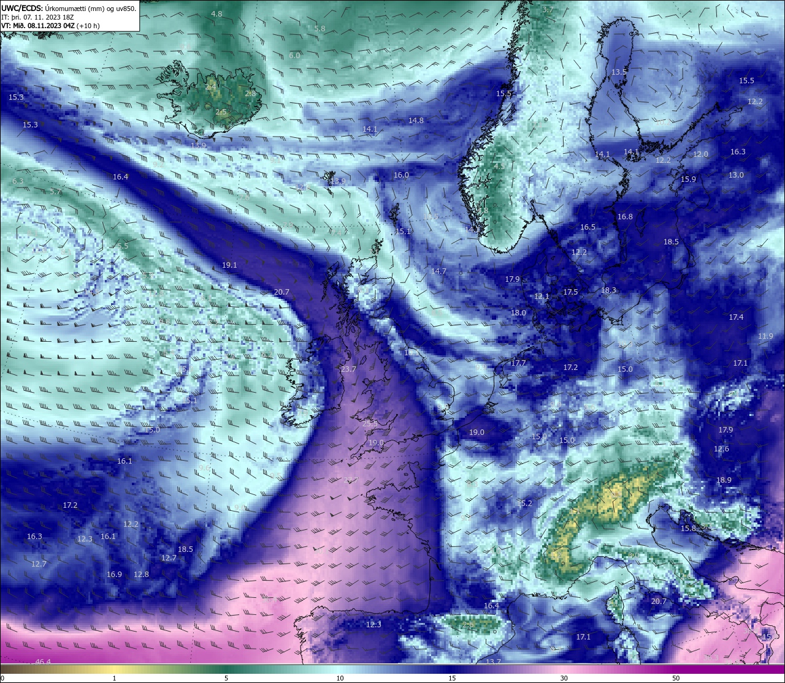Image resolution: width=785 pixels, height=683 pixels.
Task: Click the 25.5 value over southern England
Action: [x=370, y=423]
